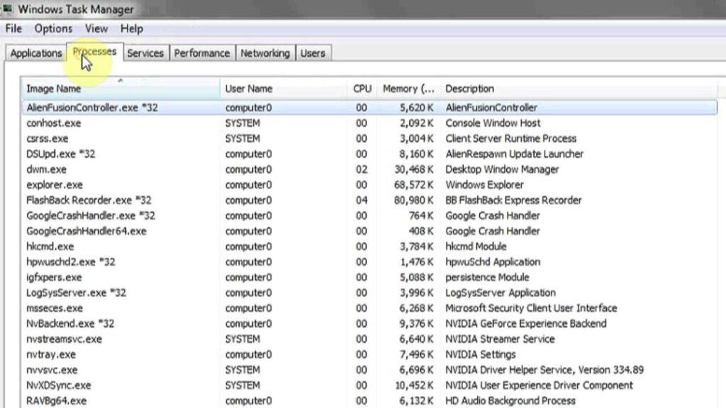The height and width of the screenshot is (408, 726).
Task: Open the Help menu
Action: [x=131, y=28]
